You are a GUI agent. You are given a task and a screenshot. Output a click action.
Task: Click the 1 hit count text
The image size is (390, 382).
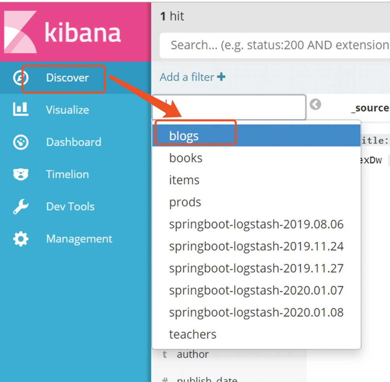point(172,16)
